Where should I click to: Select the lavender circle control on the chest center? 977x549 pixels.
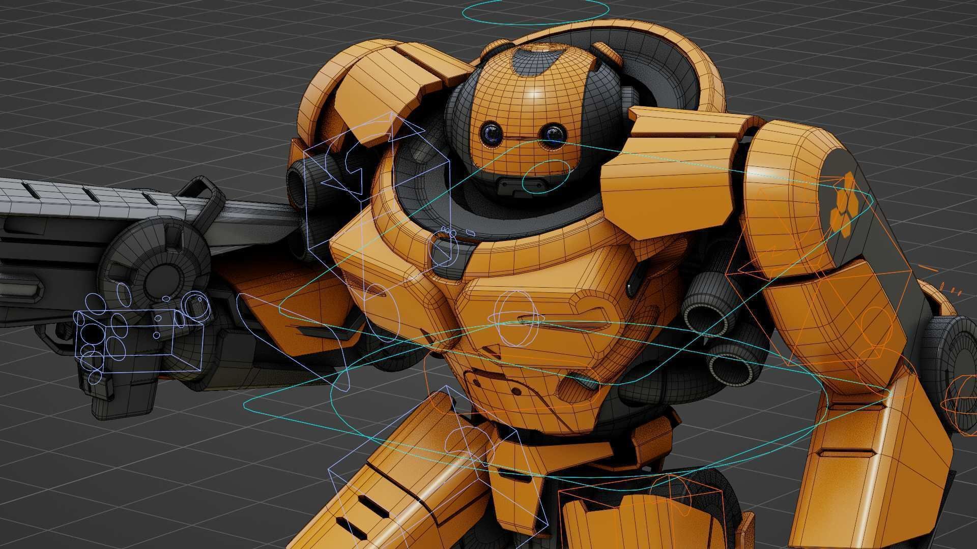[x=517, y=319]
